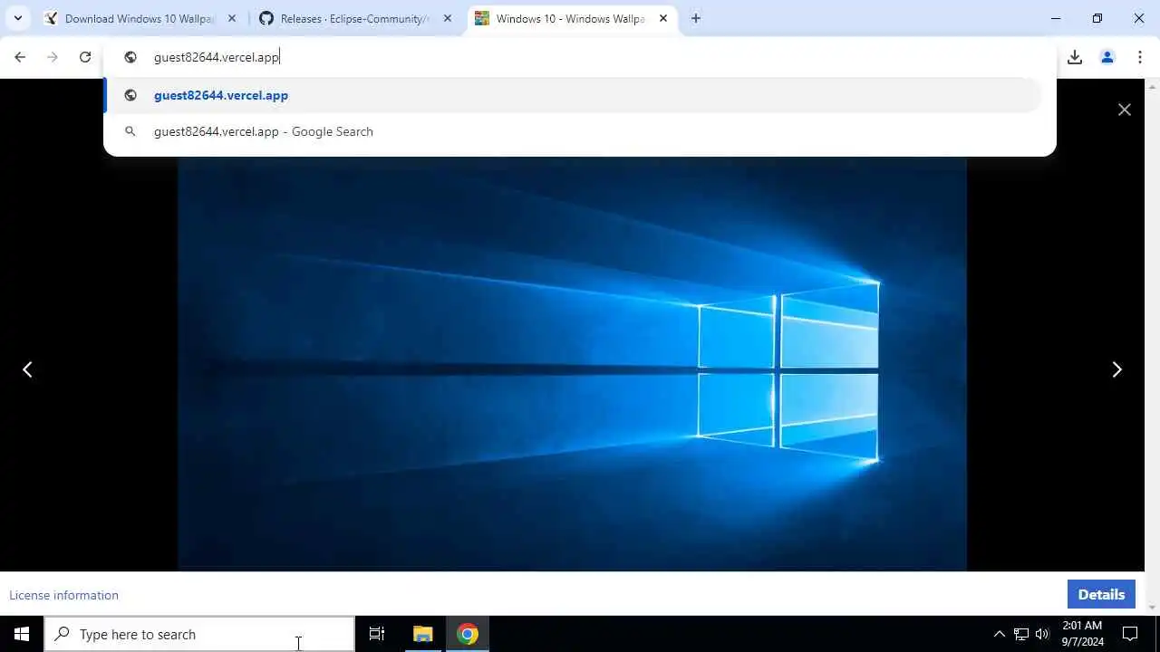Go forward to next page

click(x=53, y=57)
